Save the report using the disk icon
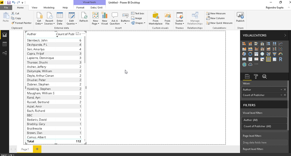 pos(9,3)
